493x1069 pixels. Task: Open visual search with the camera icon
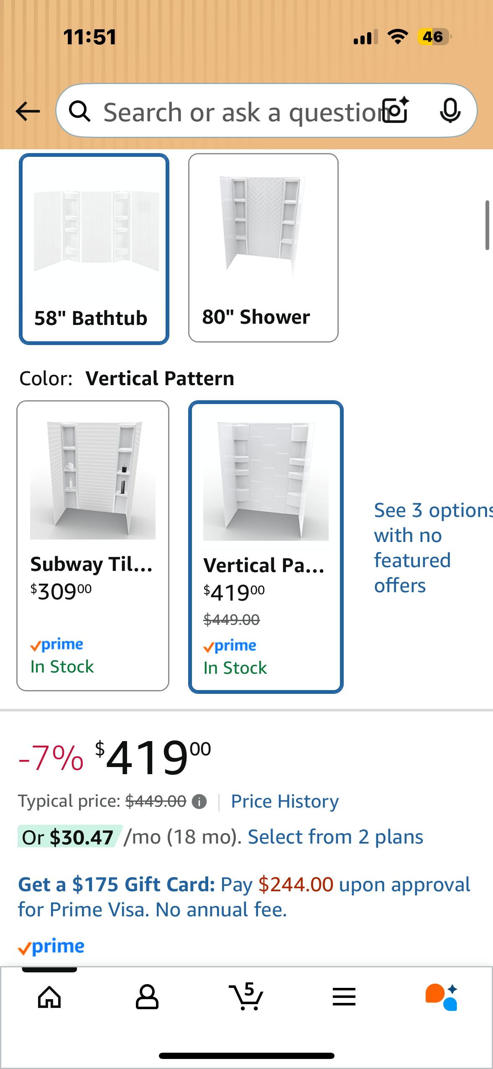click(x=395, y=111)
